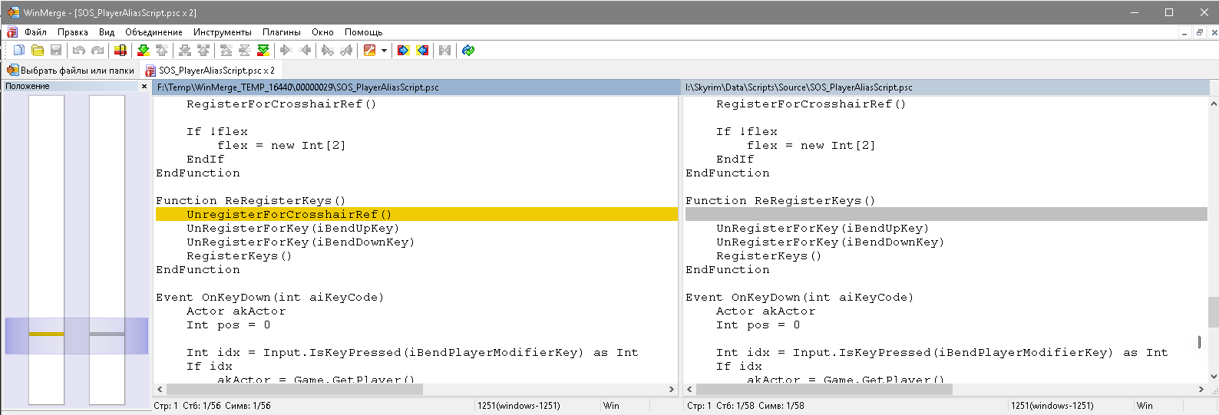This screenshot has width=1219, height=415.
Task: Click the select line difference icon
Action: click(x=121, y=51)
